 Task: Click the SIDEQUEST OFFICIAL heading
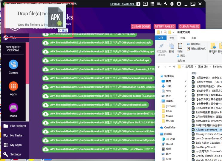(x=13, y=49)
